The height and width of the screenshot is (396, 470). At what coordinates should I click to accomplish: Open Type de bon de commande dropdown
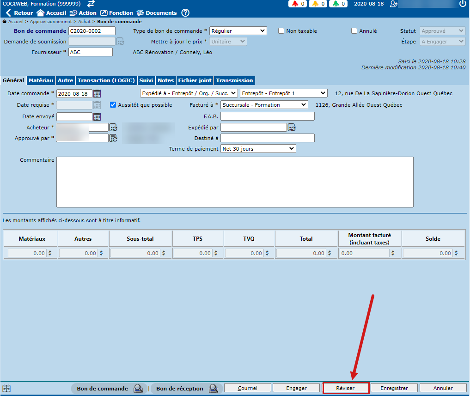tap(238, 31)
